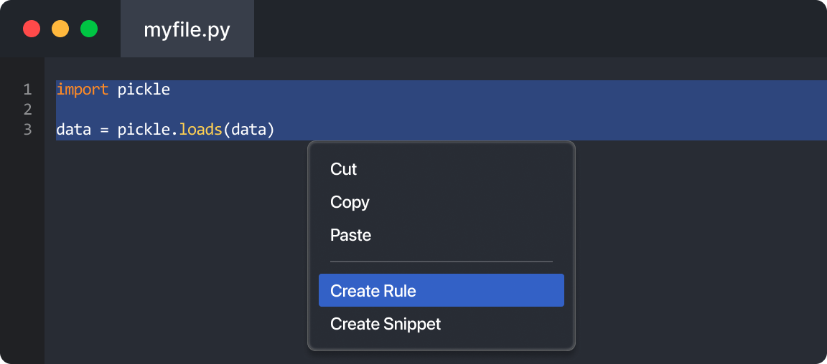Click the data variable starting line 3
The image size is (827, 364).
(x=72, y=130)
